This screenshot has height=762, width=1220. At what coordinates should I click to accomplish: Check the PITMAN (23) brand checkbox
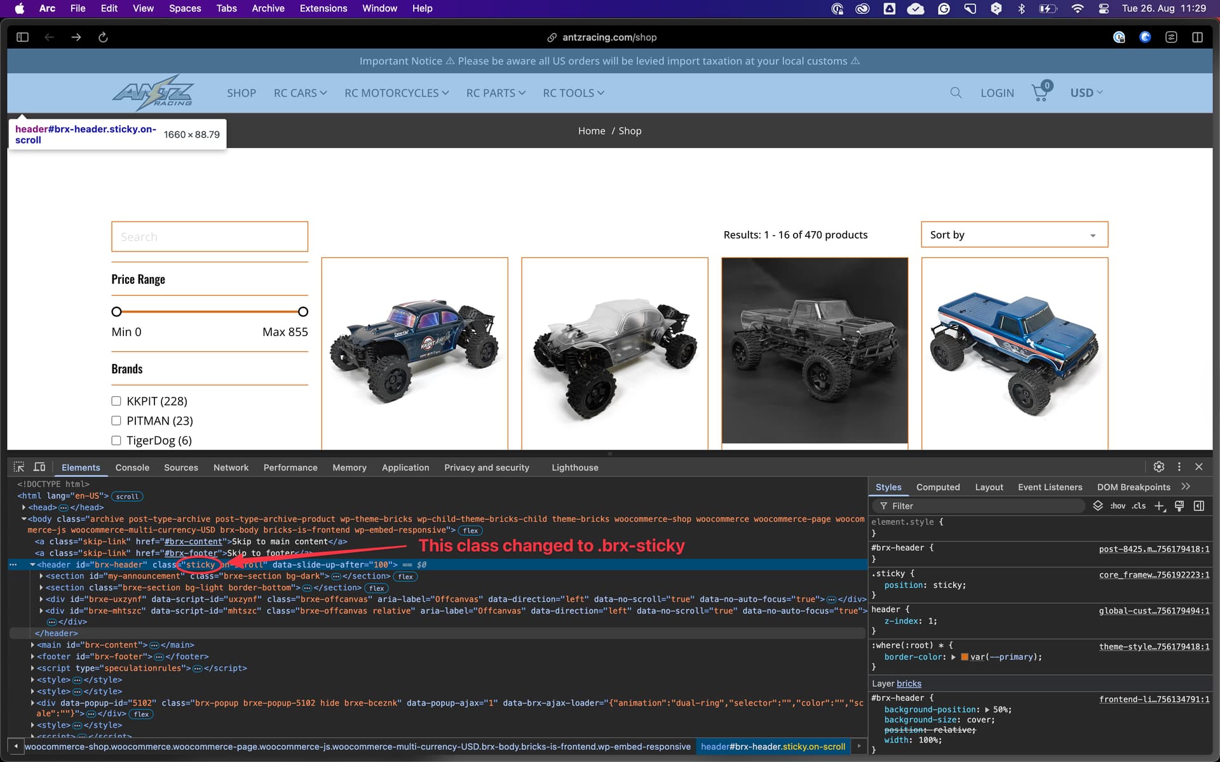pyautogui.click(x=116, y=420)
